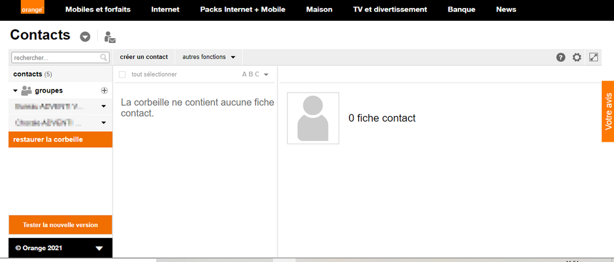
Task: Add a new group with plus icon
Action: tap(104, 91)
